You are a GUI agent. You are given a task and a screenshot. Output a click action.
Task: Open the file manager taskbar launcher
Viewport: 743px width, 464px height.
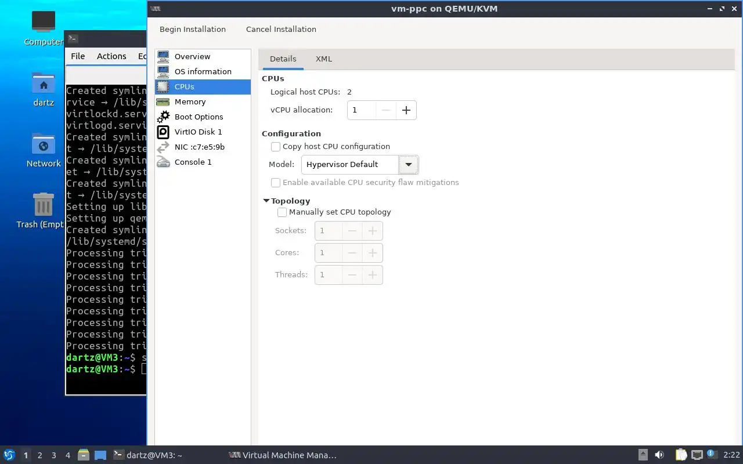coord(83,455)
